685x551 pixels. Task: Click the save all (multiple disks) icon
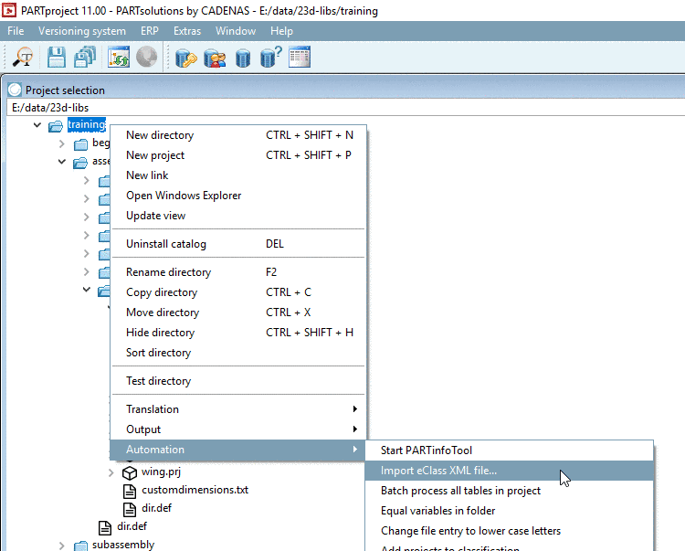point(85,57)
